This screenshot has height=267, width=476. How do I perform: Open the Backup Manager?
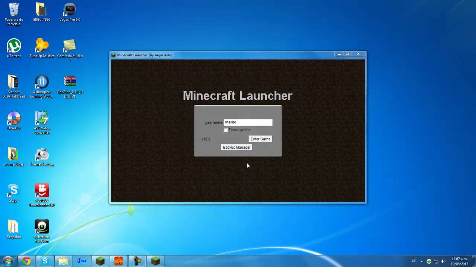[x=237, y=147]
